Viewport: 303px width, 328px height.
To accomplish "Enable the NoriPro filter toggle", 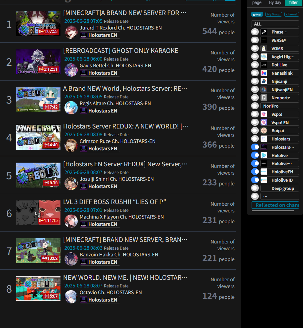I will 255,106.
